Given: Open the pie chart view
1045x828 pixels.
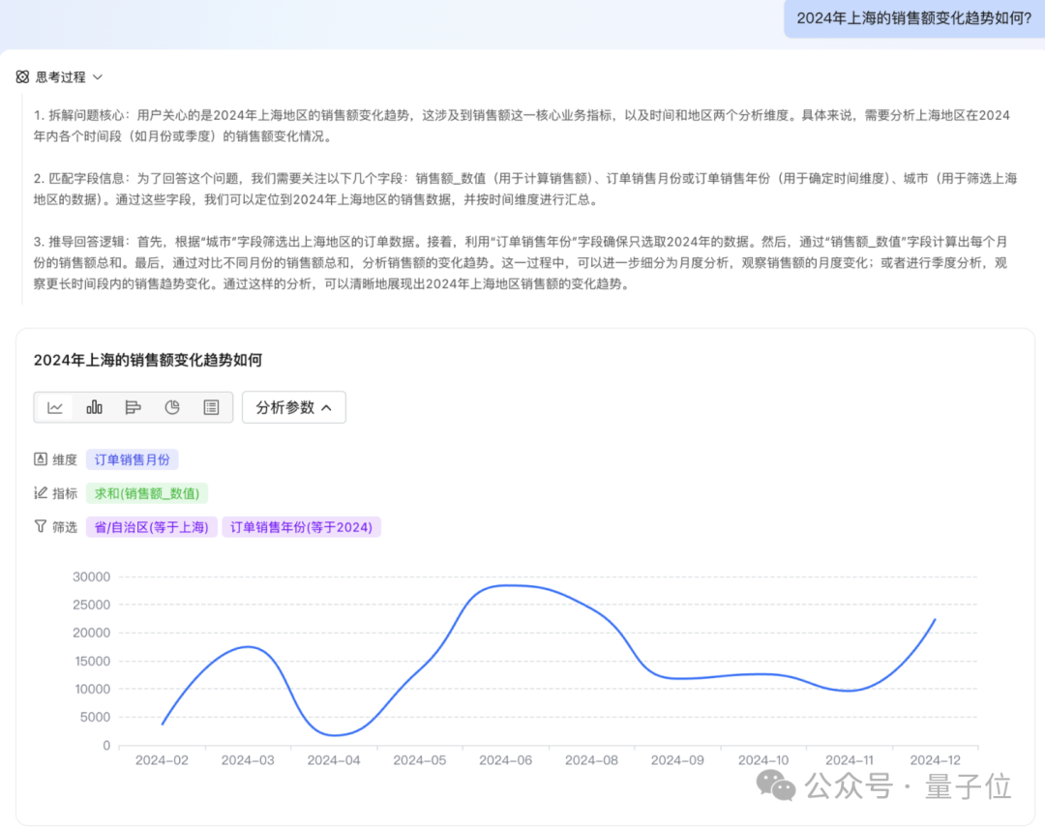Looking at the screenshot, I should [x=172, y=406].
